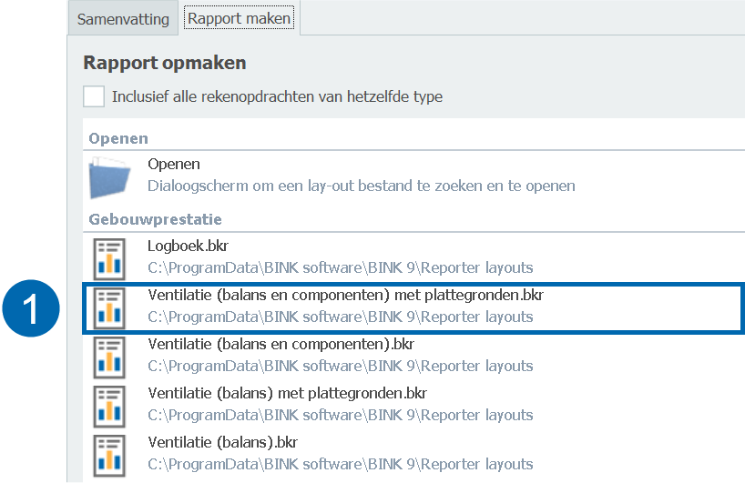Image resolution: width=745 pixels, height=483 pixels.
Task: Click icon of Ventilatie (balans en componenten) met plattegronden
Action: coord(110,307)
